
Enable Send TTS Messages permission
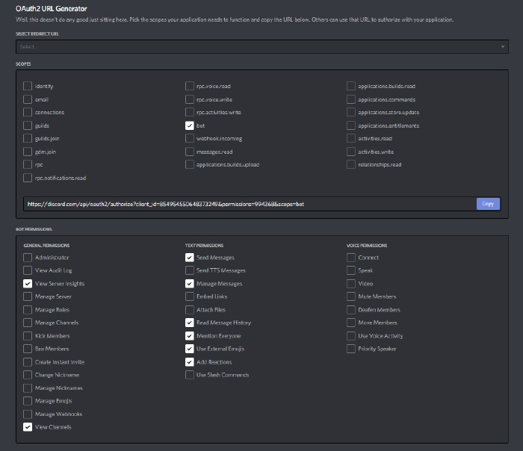point(190,270)
